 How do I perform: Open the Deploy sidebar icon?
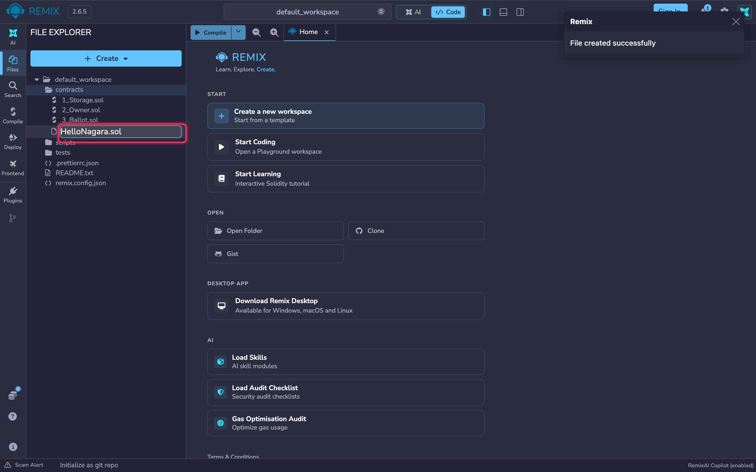[13, 142]
